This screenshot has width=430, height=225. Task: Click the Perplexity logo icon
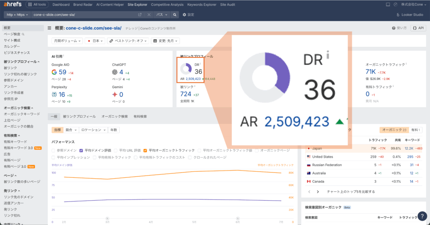coord(54,95)
